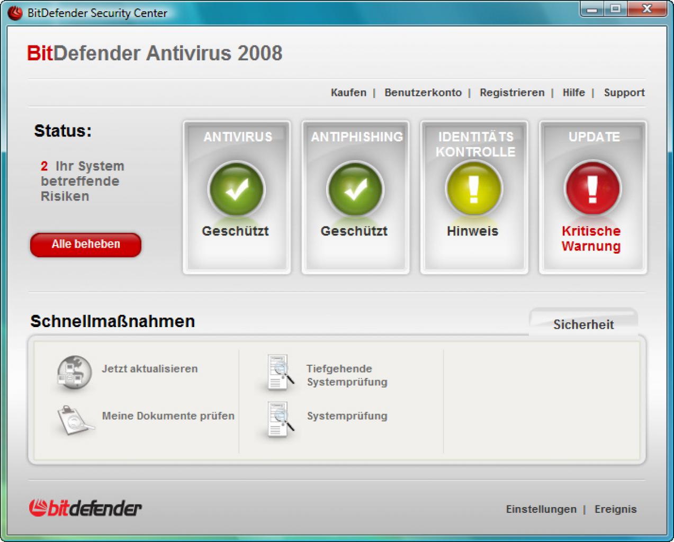The height and width of the screenshot is (542, 674).
Task: Switch to the Sicherheit tab
Action: [x=583, y=323]
